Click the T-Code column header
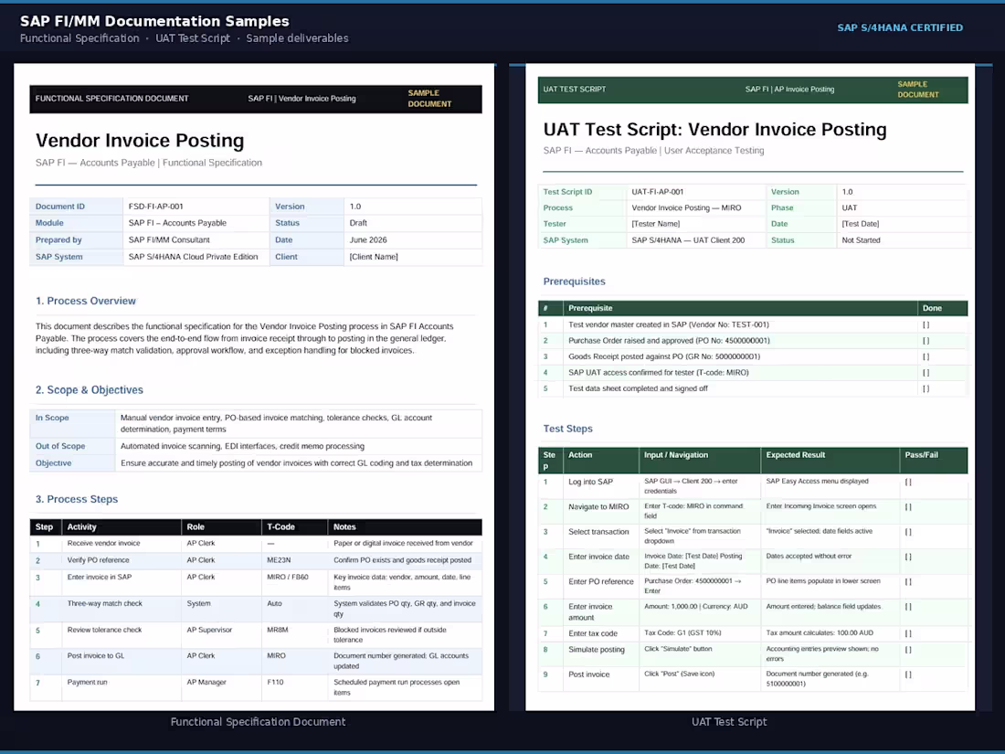1005x754 pixels. 280,527
